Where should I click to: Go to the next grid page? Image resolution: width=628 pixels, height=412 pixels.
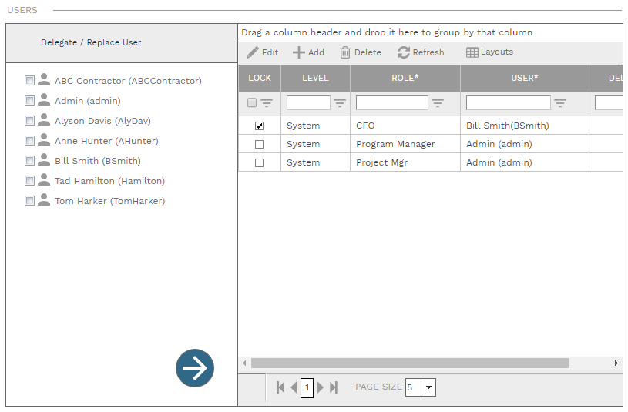coord(320,387)
